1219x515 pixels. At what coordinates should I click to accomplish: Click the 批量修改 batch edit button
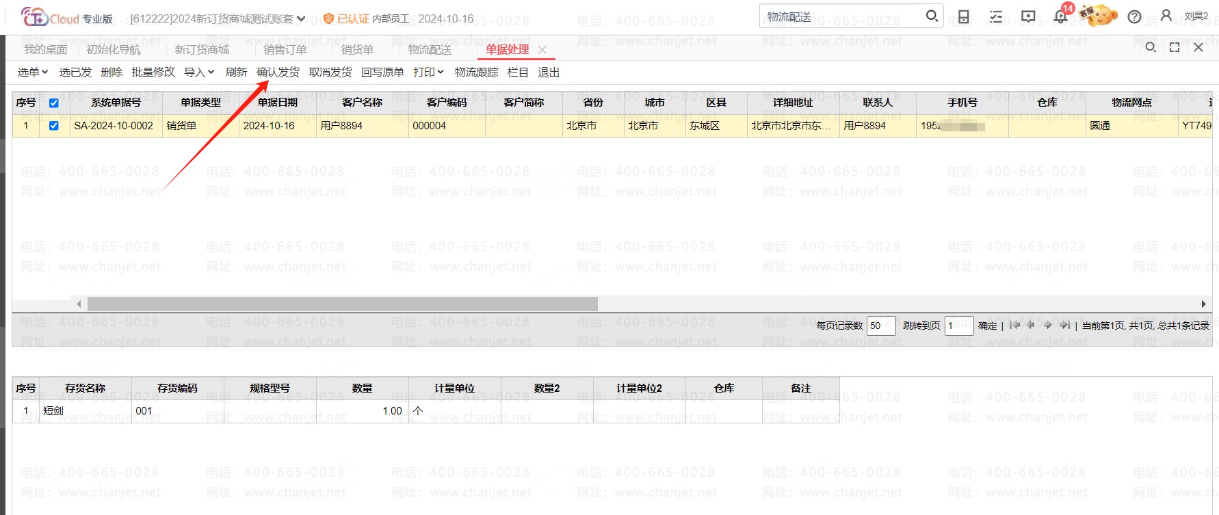pyautogui.click(x=153, y=72)
